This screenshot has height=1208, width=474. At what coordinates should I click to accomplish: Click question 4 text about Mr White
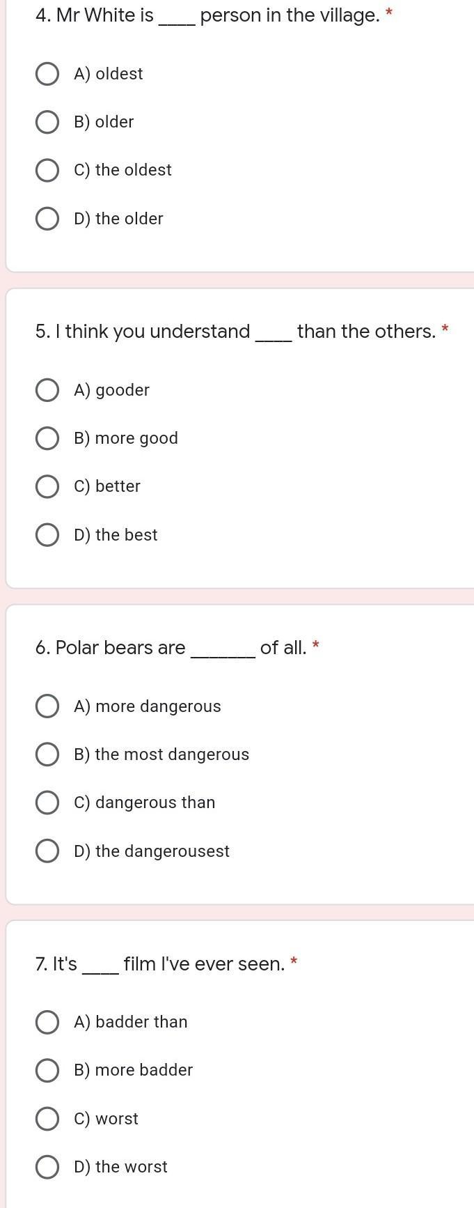pos(207,15)
